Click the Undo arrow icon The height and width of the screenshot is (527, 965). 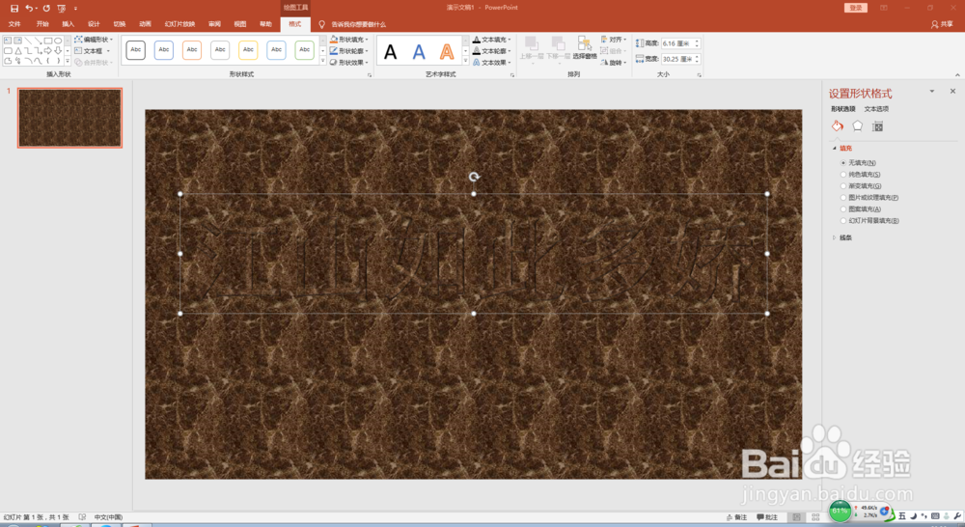pos(28,8)
